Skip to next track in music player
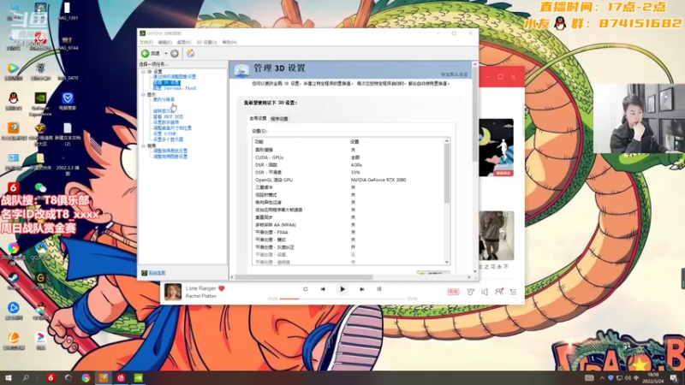The image size is (685, 385). (361, 289)
